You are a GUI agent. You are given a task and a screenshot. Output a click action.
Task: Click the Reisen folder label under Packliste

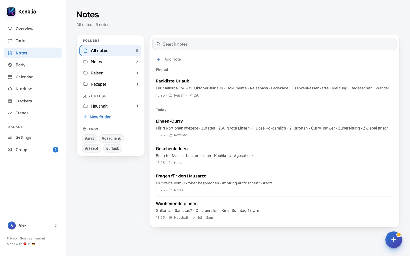pyautogui.click(x=177, y=95)
